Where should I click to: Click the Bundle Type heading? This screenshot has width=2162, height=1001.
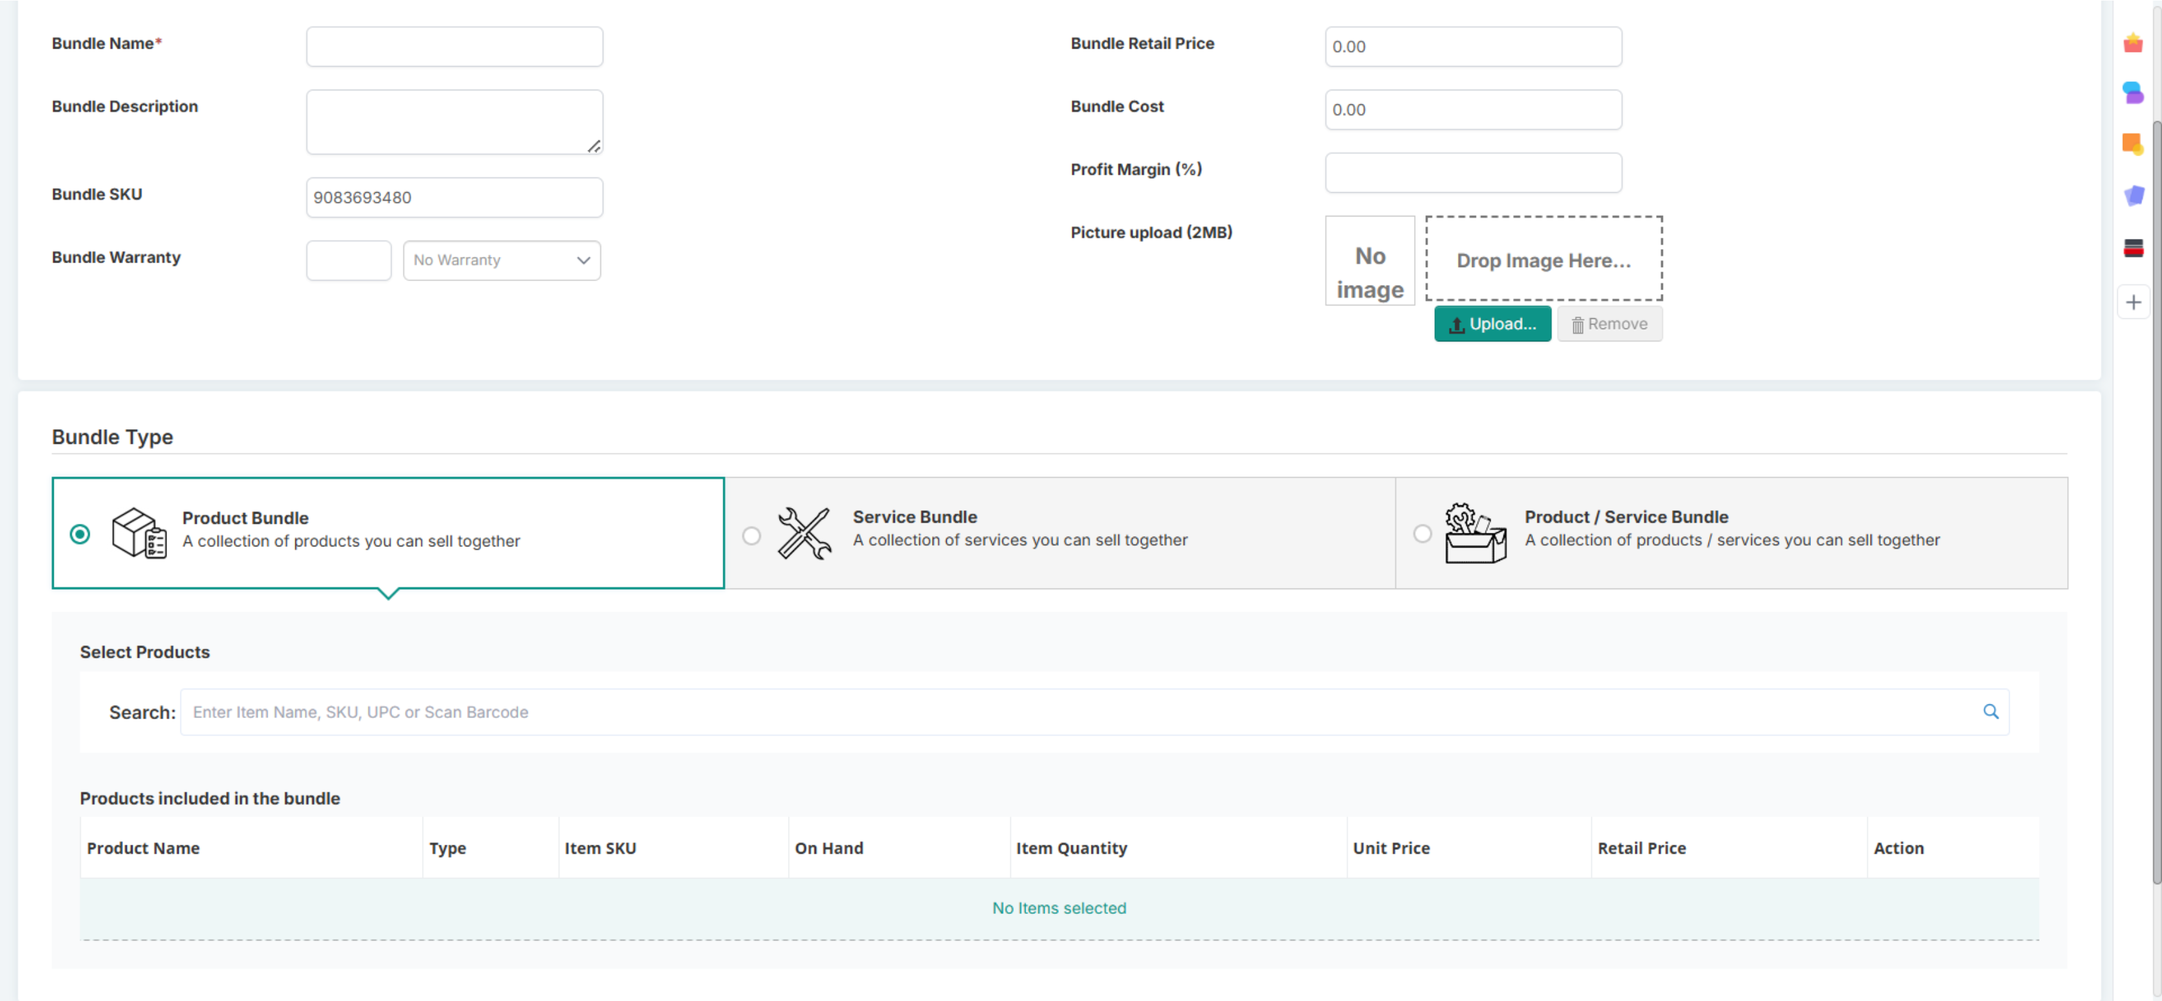pyautogui.click(x=113, y=437)
